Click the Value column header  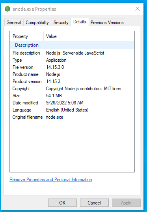[x=85, y=36]
